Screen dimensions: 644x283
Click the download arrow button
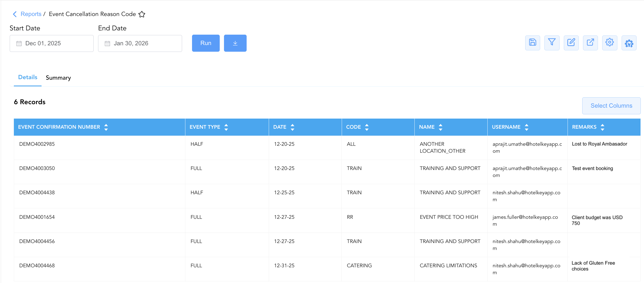[235, 43]
